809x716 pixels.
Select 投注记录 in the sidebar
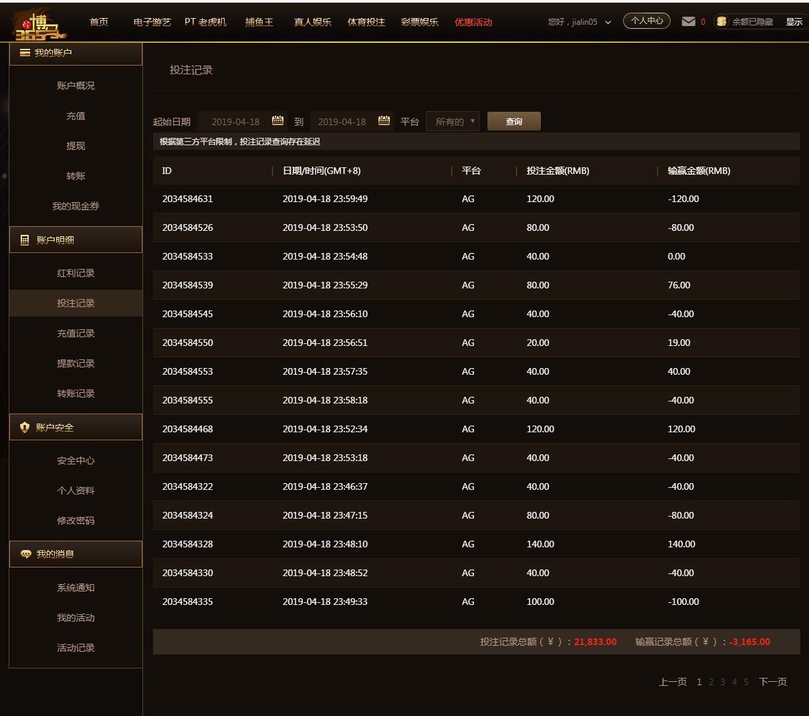pos(76,303)
